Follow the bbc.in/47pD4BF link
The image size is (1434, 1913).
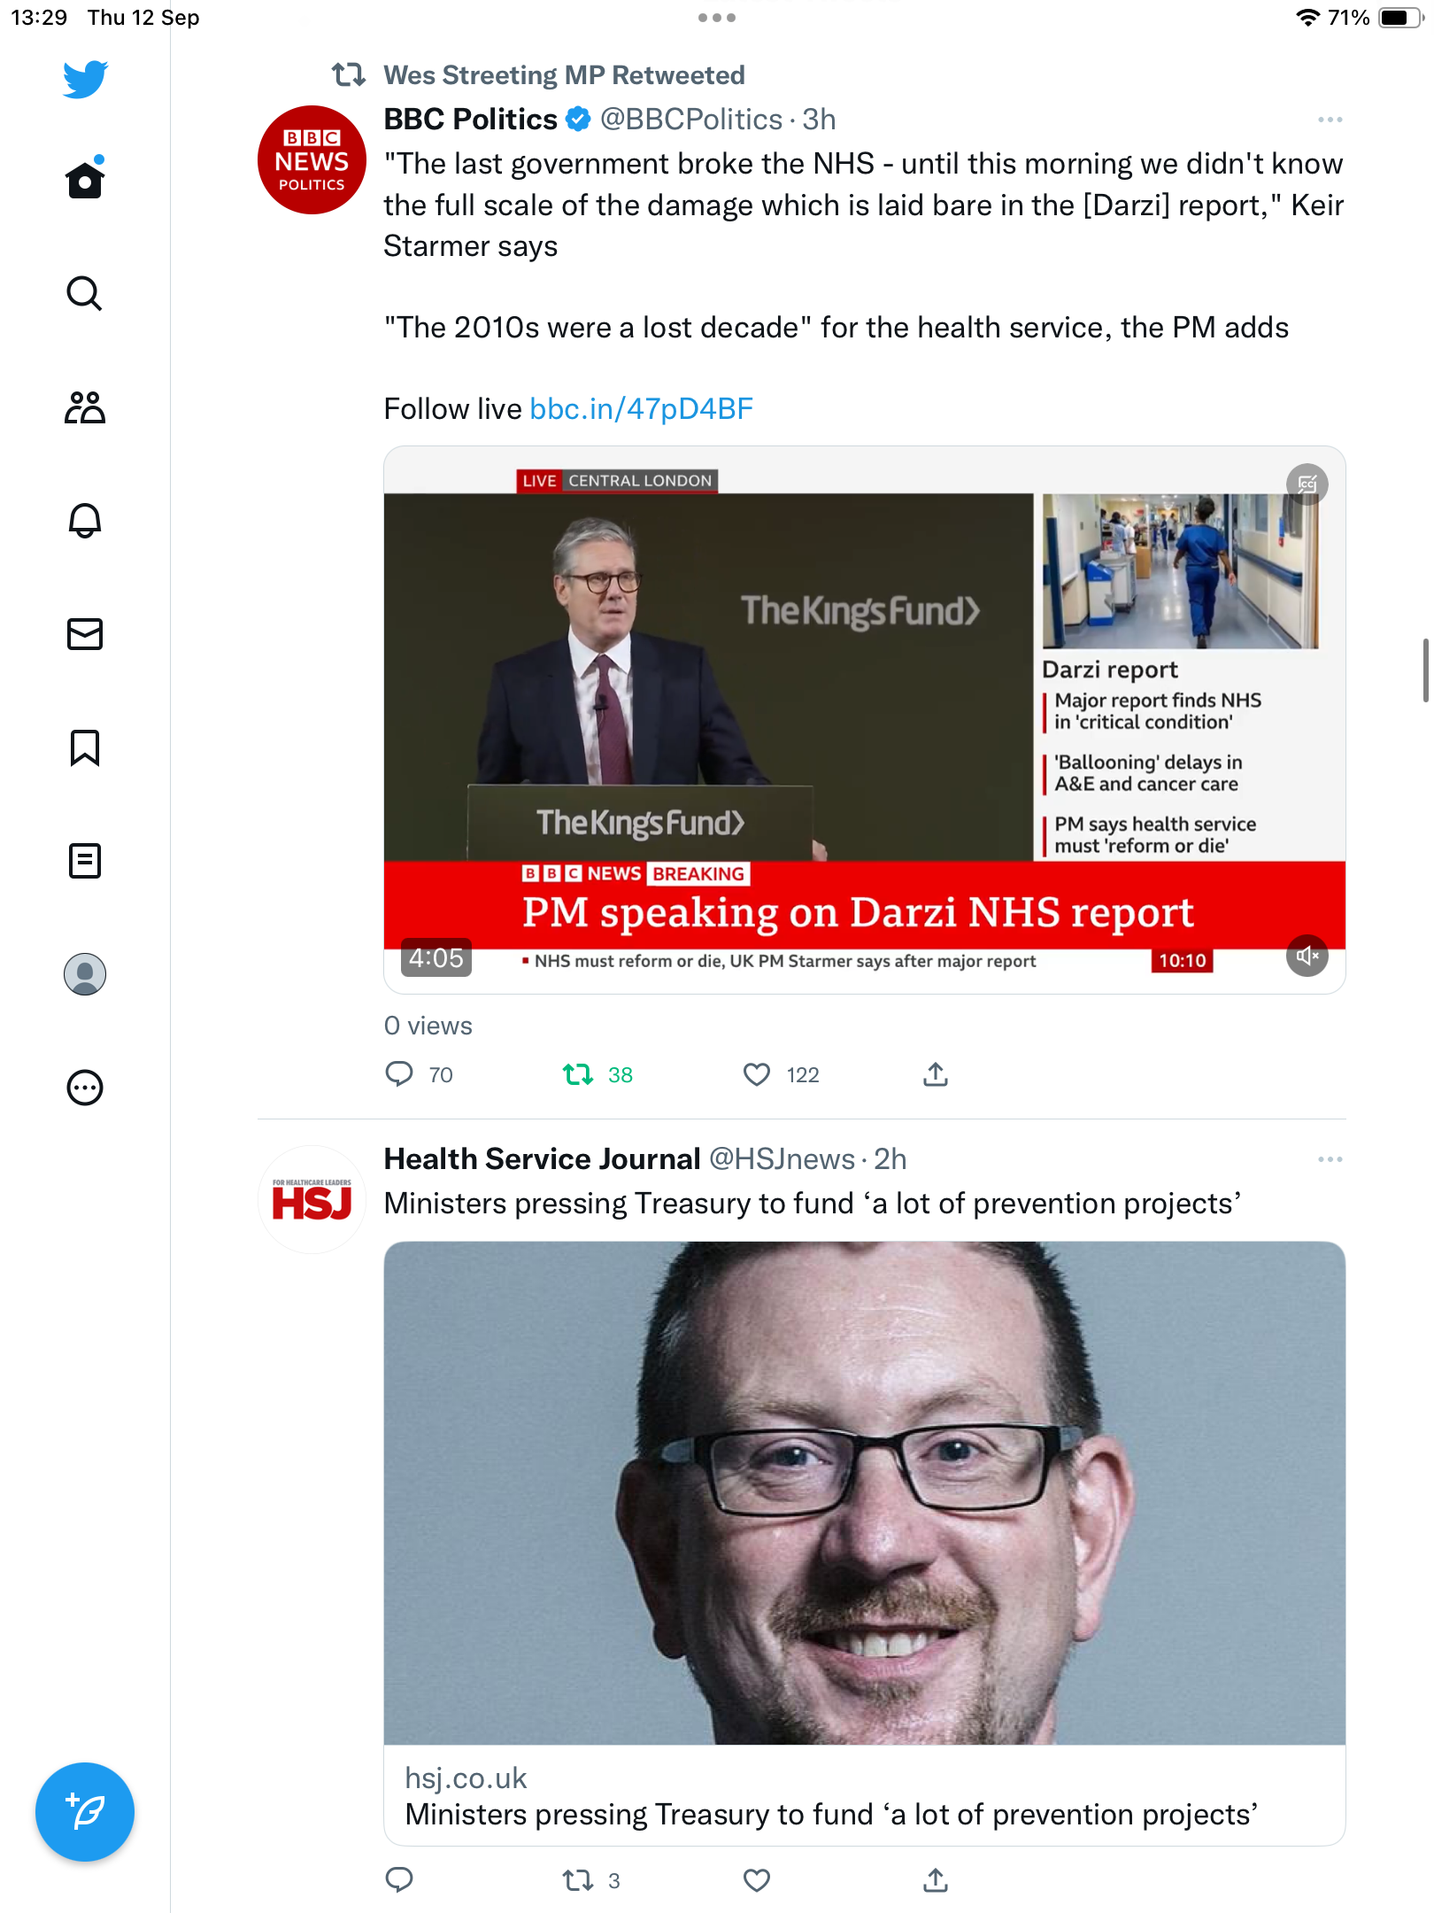(641, 409)
